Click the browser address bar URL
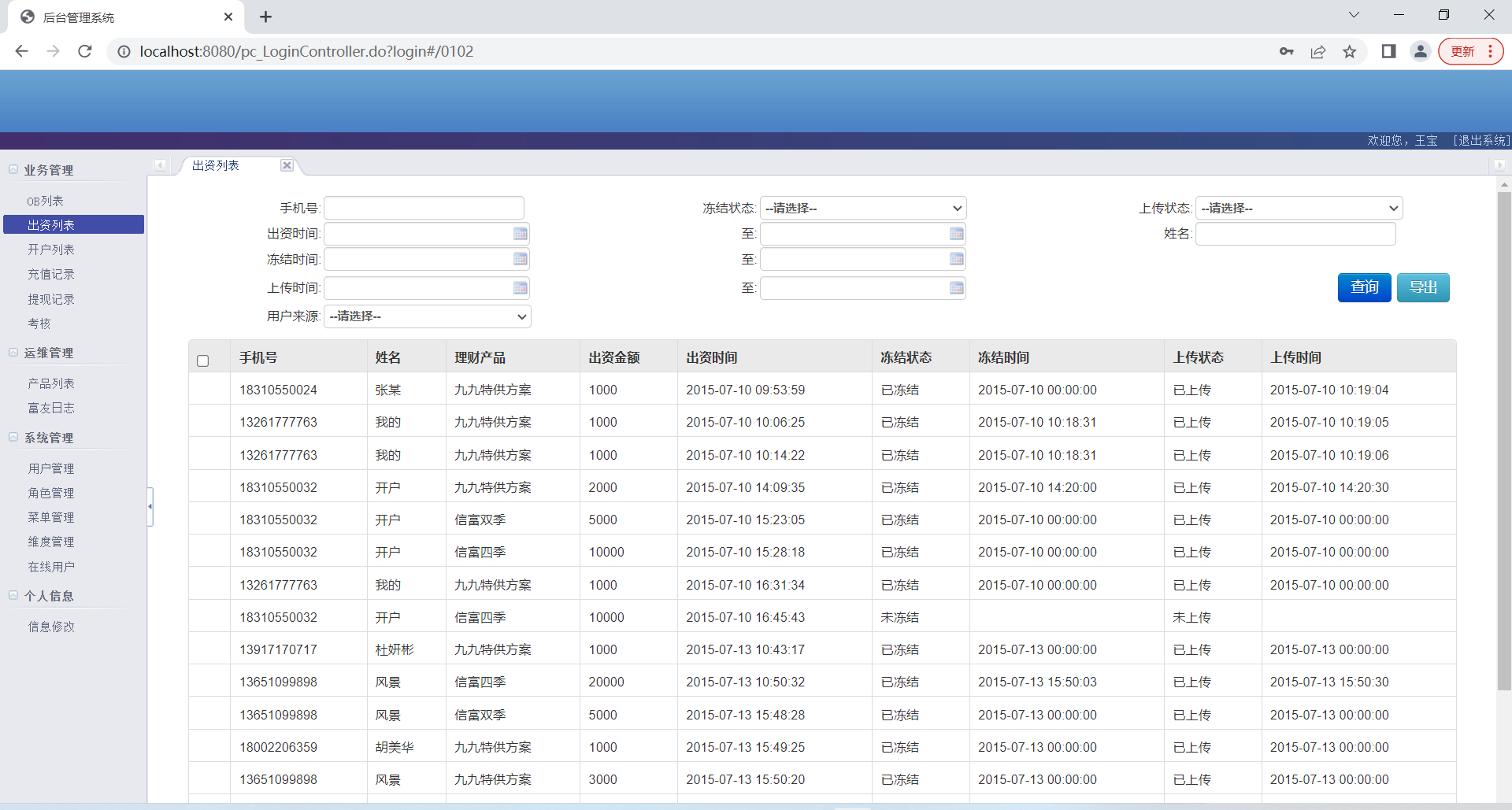Viewport: 1512px width, 810px height. tap(306, 51)
